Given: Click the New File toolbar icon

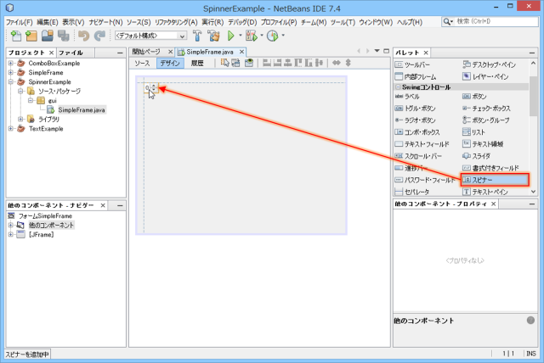Looking at the screenshot, I should point(15,36).
